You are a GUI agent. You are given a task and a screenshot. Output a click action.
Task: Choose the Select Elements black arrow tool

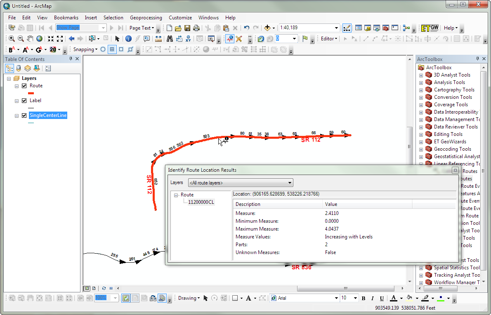117,39
